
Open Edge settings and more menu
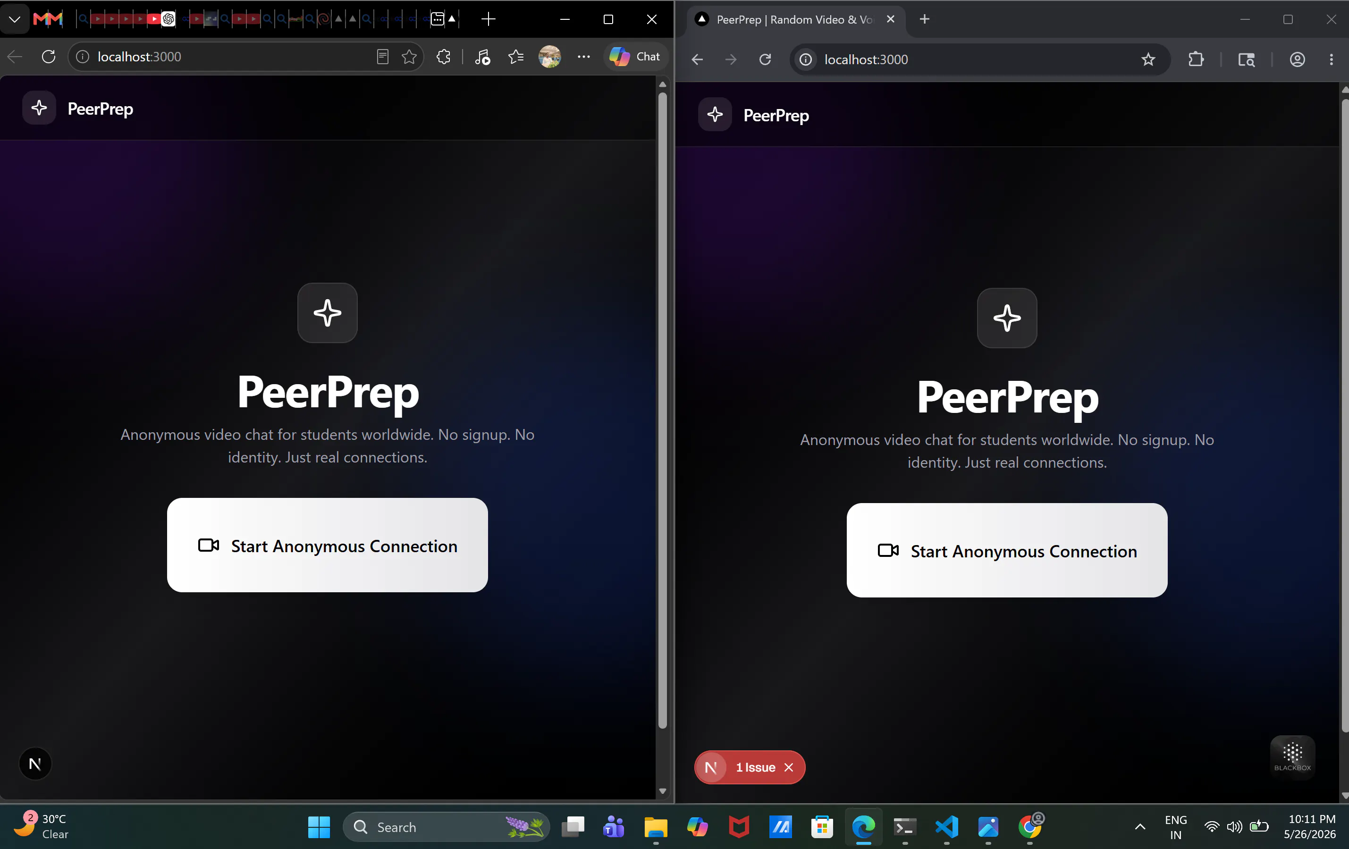pyautogui.click(x=584, y=57)
